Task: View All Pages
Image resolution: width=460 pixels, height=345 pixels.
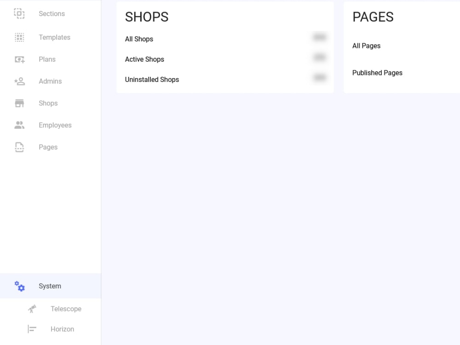Action: coord(366,46)
